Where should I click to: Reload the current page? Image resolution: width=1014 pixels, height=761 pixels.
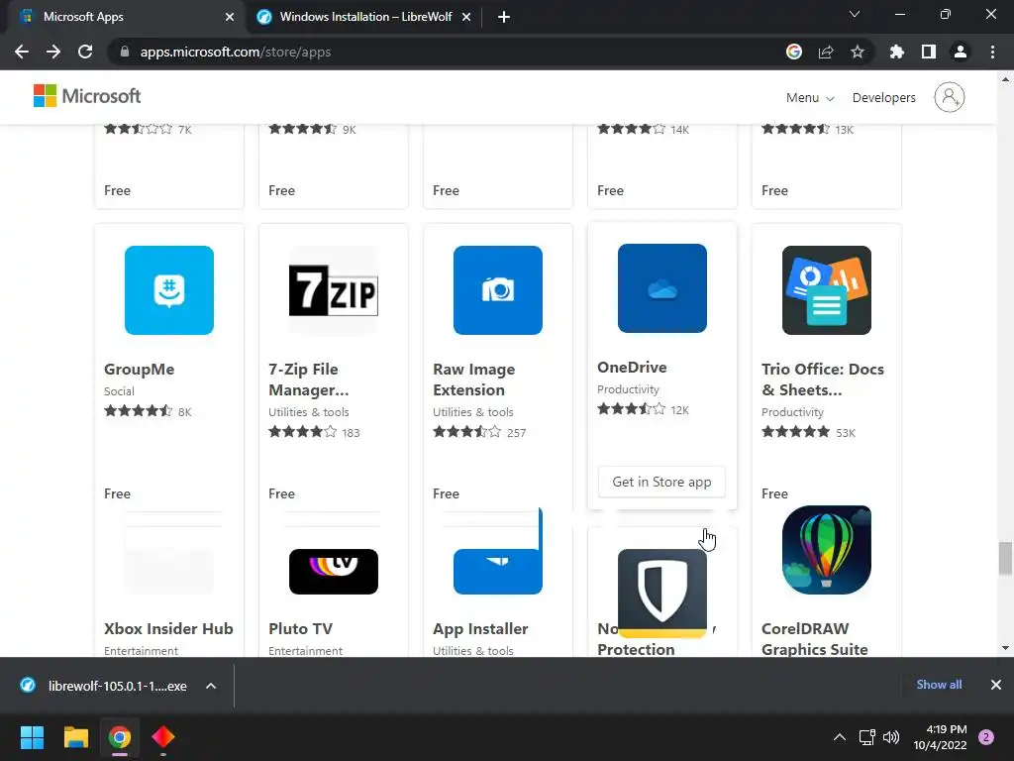85,52
